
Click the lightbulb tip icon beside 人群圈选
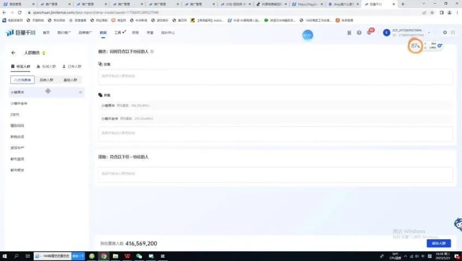(44, 53)
